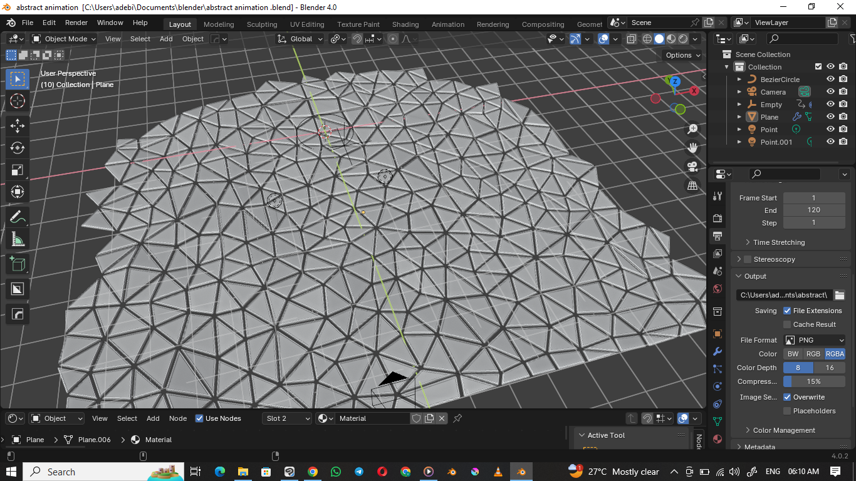The width and height of the screenshot is (856, 481).
Task: Switch to the Modeling workspace tab
Action: 219,24
